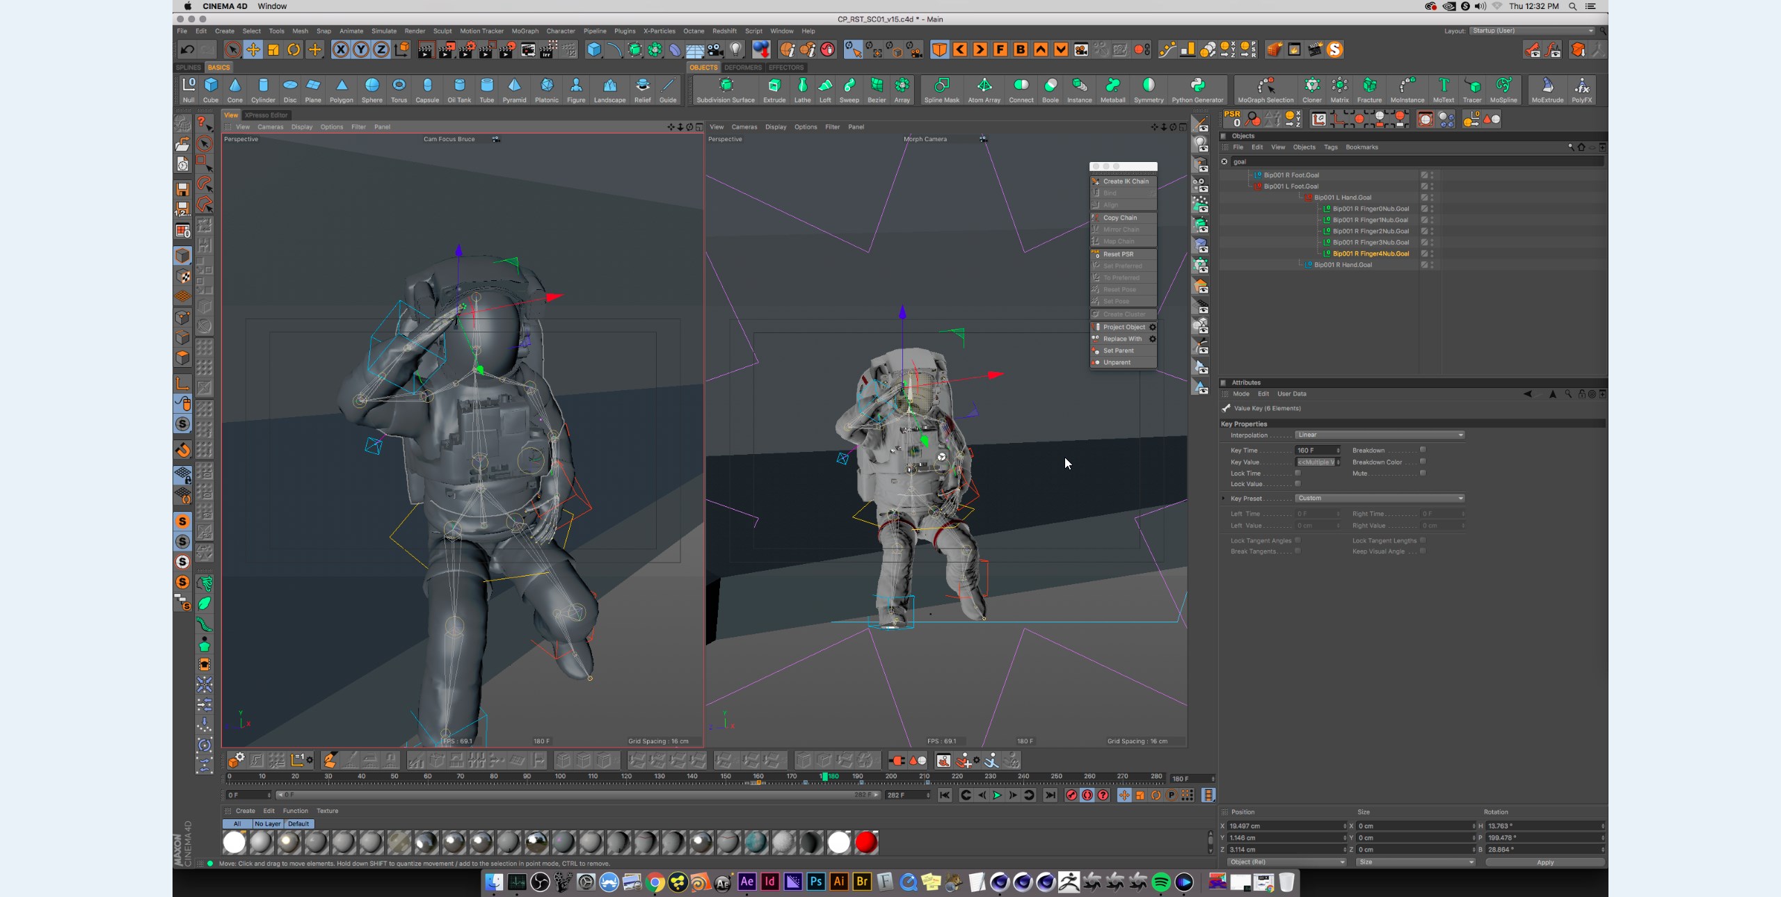Add a Tracer object
The width and height of the screenshot is (1781, 897).
coord(1472,89)
